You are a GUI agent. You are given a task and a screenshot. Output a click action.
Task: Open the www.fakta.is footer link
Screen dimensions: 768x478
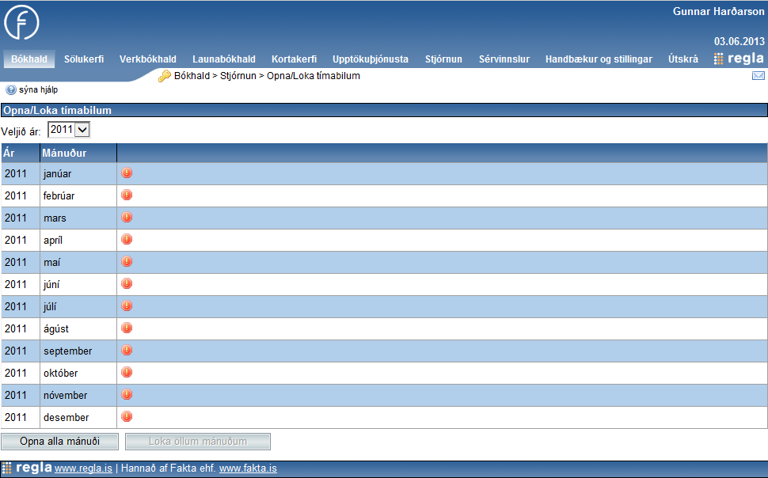[248, 469]
